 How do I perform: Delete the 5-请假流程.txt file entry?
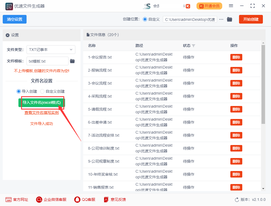(236, 109)
